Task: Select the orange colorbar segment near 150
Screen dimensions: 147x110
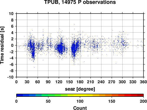Action: (108, 95)
